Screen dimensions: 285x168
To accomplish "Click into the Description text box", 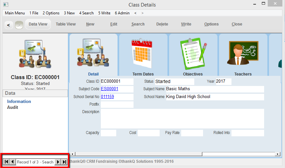I will tap(182, 119).
